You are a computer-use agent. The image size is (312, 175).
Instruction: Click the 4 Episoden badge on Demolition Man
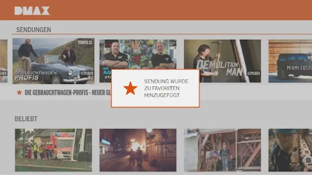tap(253, 73)
